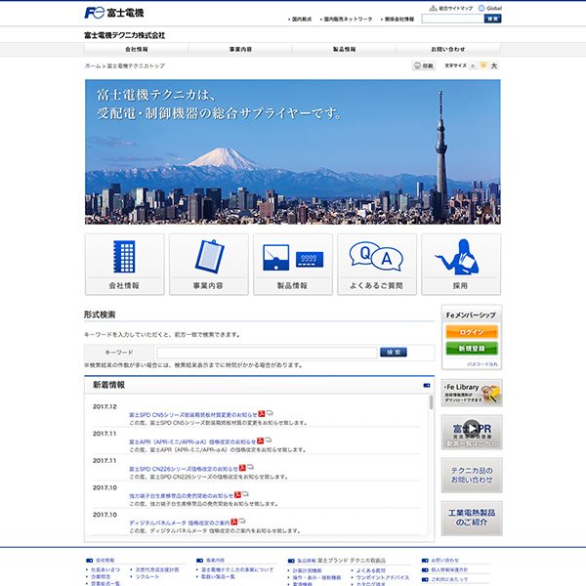Image resolution: width=586 pixels, height=586 pixels.
Task: Open PDF icon for 富士APR notice
Action: point(260,440)
